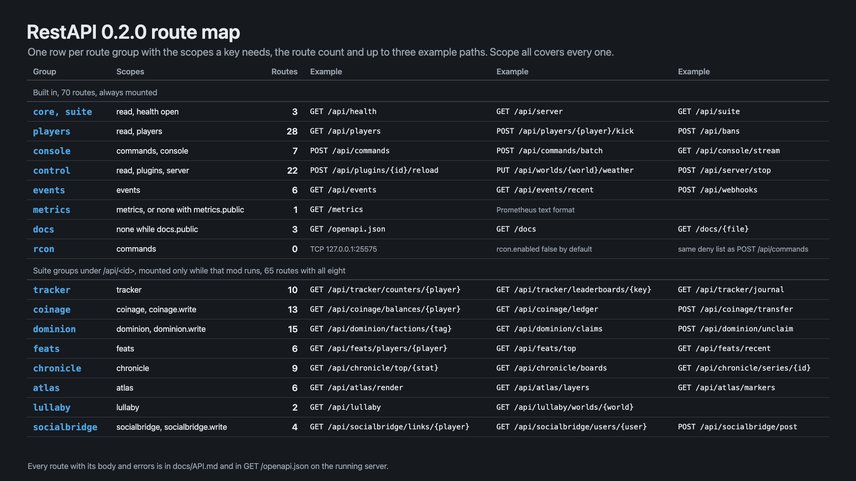
Task: Select 'POST /api/socialbridge/post' path
Action: [738, 427]
